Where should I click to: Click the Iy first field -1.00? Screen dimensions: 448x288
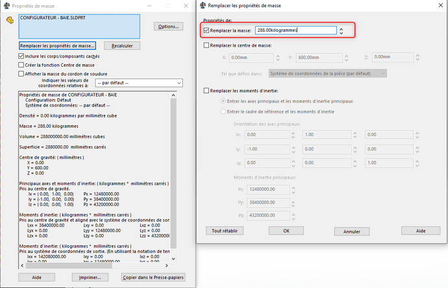(268, 149)
